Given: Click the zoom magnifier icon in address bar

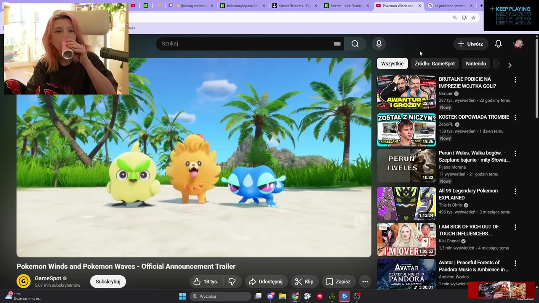Looking at the screenshot, I should 455,18.
